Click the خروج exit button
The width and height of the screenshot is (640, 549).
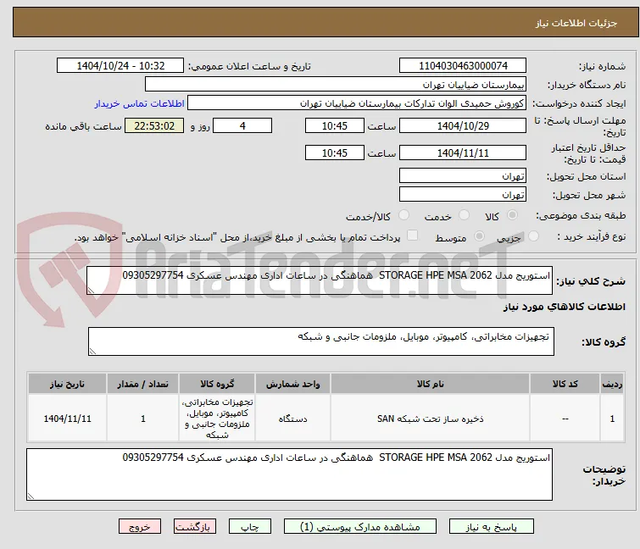pos(140,527)
